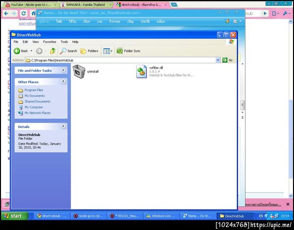Click the Windows Start button
Viewport: 294px width, 230px height.
pos(14,216)
